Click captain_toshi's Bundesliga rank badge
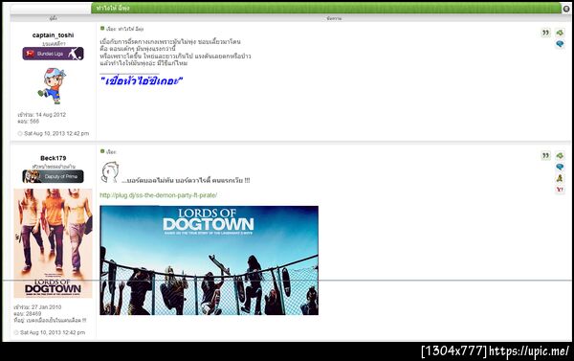The width and height of the screenshot is (574, 361). pyautogui.click(x=53, y=54)
